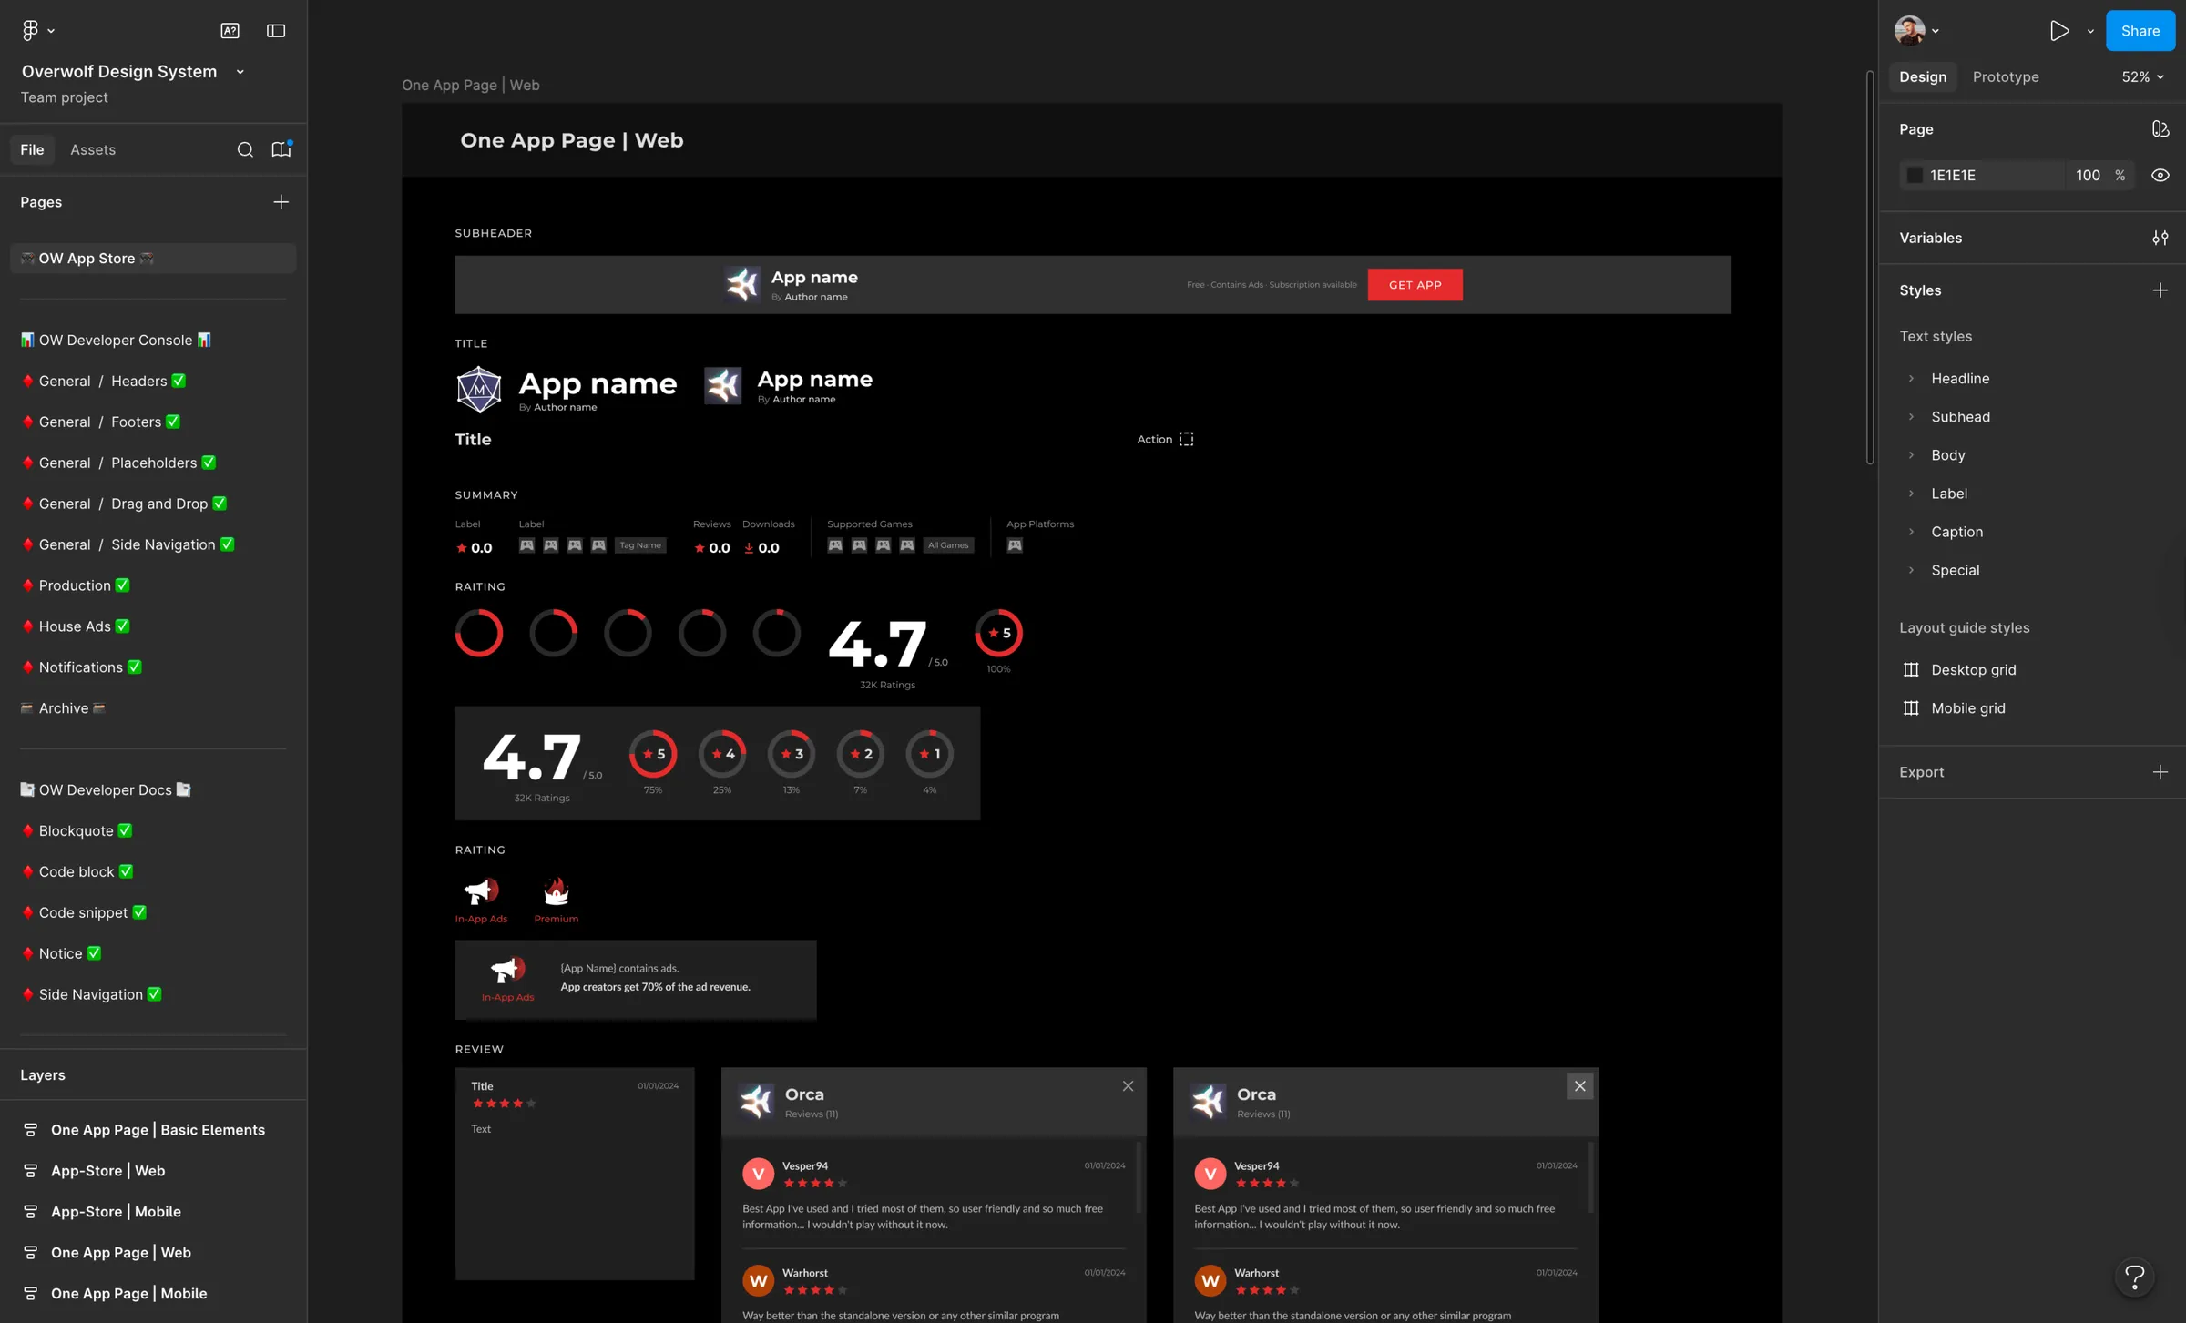Select the Design tab
This screenshot has height=1323, width=2186.
[x=1922, y=77]
